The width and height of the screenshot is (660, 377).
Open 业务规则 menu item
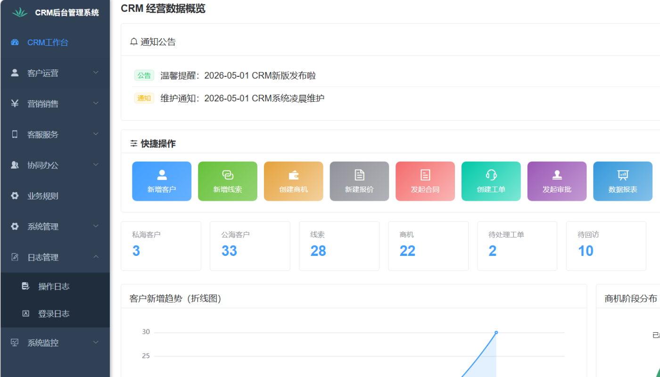pos(55,196)
